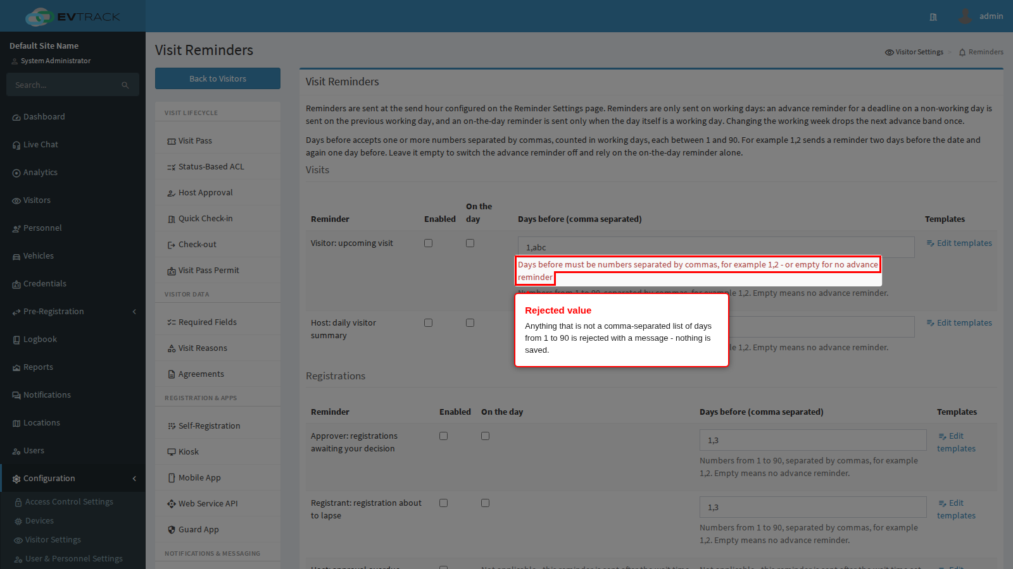Toggle On the day for Visitor upcoming visit
Screen dimensions: 1013x569
coord(470,243)
